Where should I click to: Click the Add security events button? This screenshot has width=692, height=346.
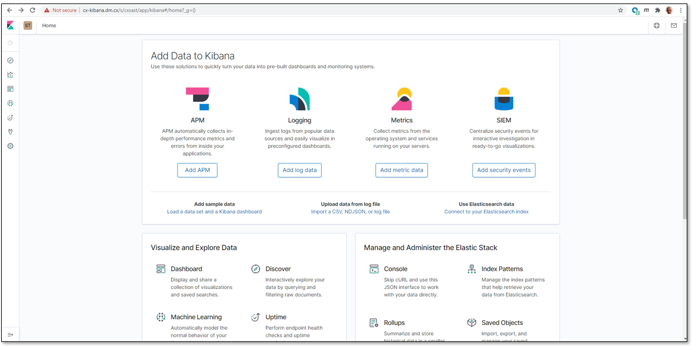[503, 170]
